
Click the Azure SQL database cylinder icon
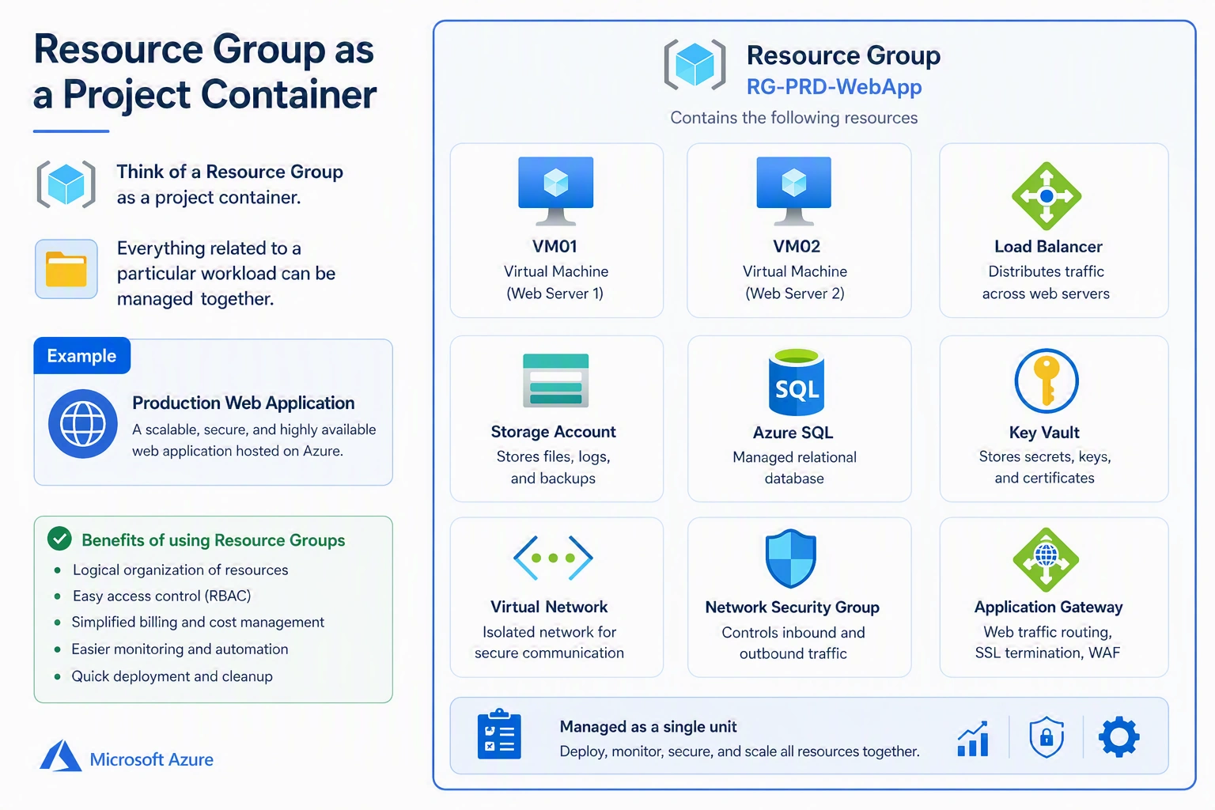797,383
